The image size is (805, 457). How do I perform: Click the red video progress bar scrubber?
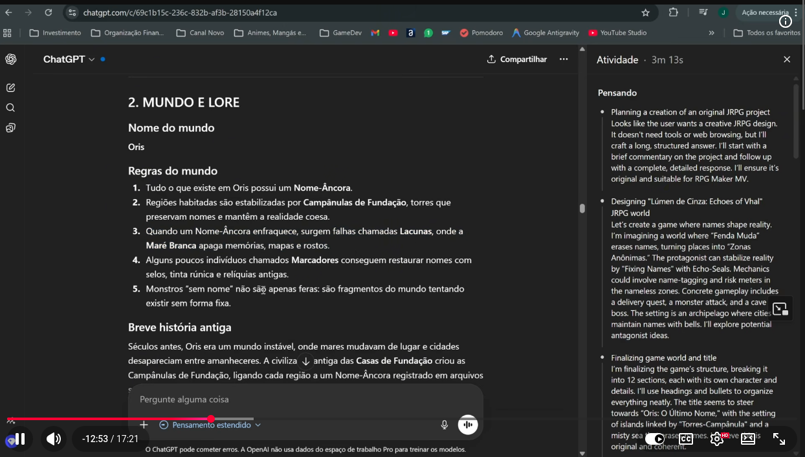pos(211,419)
